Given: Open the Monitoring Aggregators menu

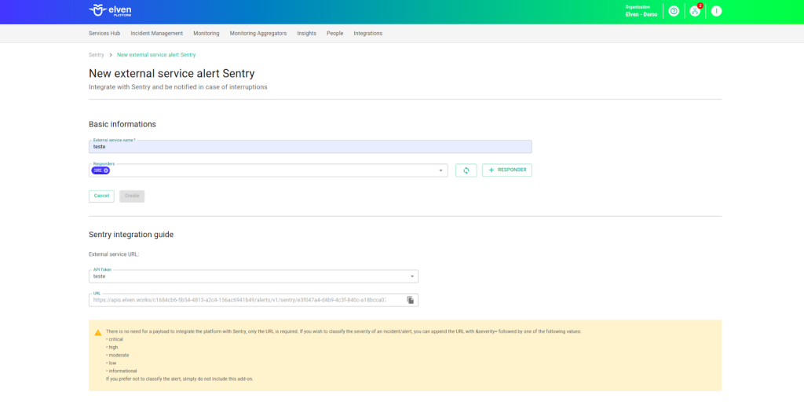Looking at the screenshot, I should (258, 34).
